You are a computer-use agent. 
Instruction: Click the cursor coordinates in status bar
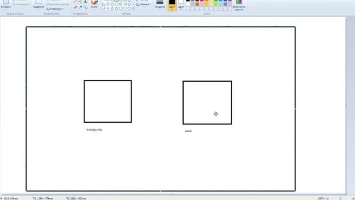[11, 198]
